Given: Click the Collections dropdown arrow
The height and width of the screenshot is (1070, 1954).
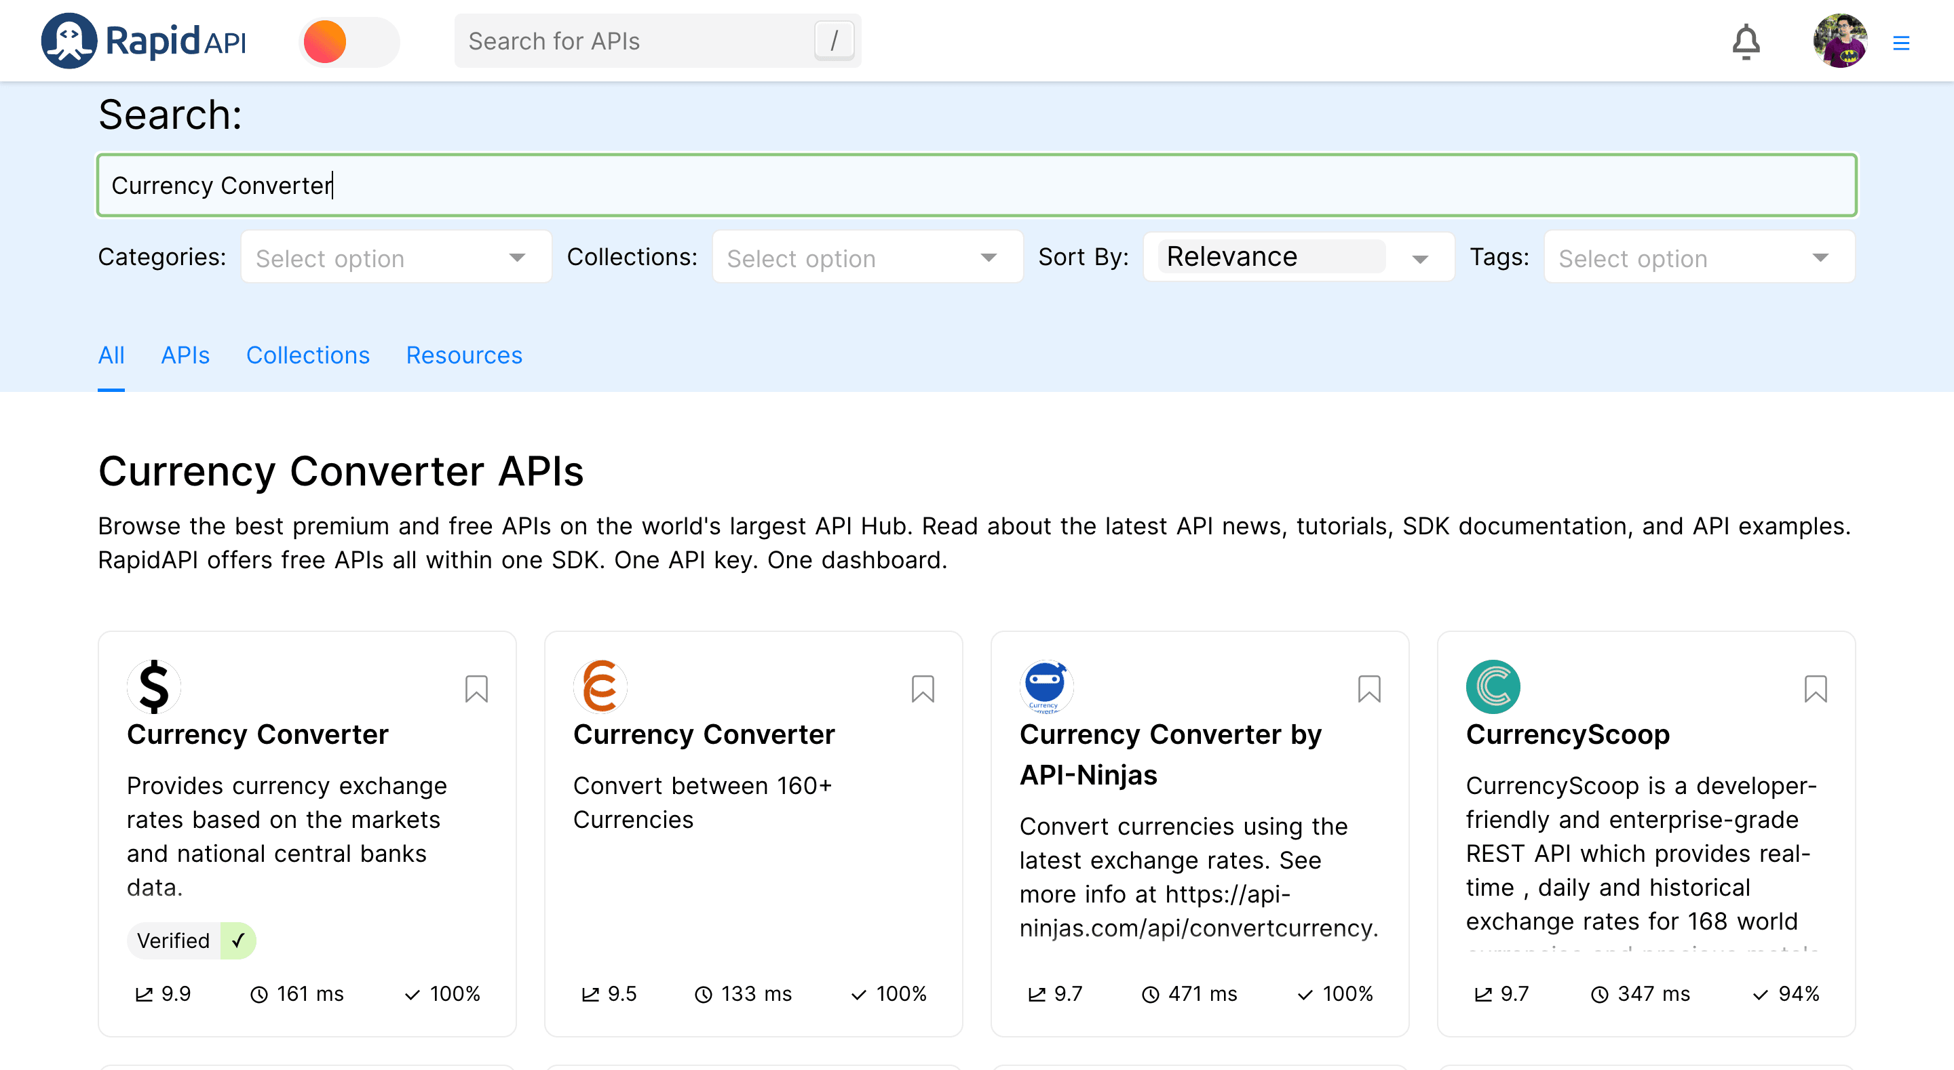Looking at the screenshot, I should pos(989,258).
